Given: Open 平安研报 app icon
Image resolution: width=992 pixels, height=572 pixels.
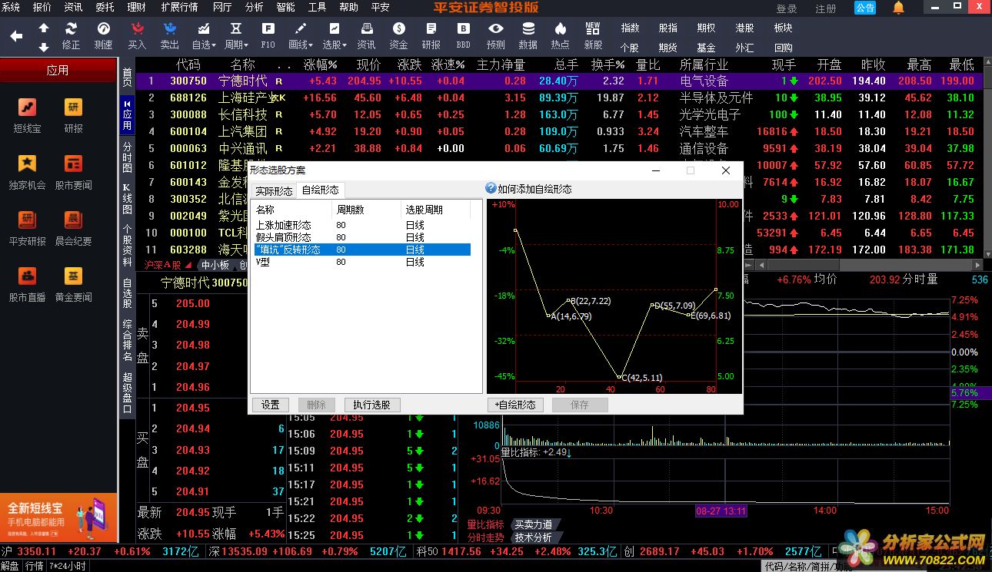Looking at the screenshot, I should [28, 227].
